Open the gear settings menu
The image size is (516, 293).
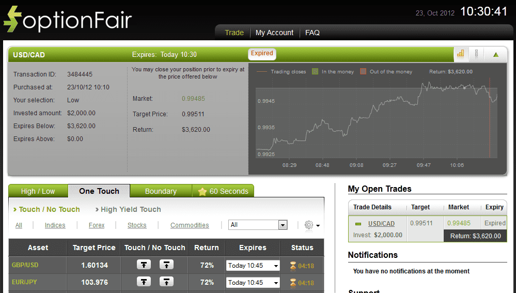pos(311,225)
